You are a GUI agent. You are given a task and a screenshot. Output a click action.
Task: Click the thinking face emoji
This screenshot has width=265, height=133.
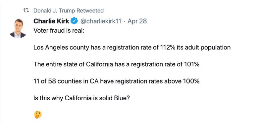(38, 115)
